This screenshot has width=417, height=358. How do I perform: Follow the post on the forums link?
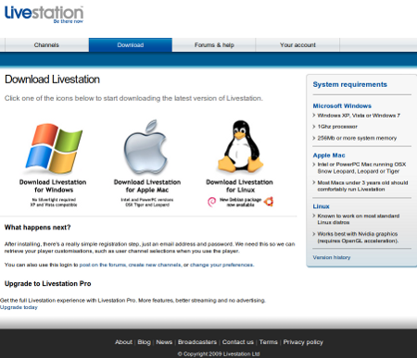103,265
